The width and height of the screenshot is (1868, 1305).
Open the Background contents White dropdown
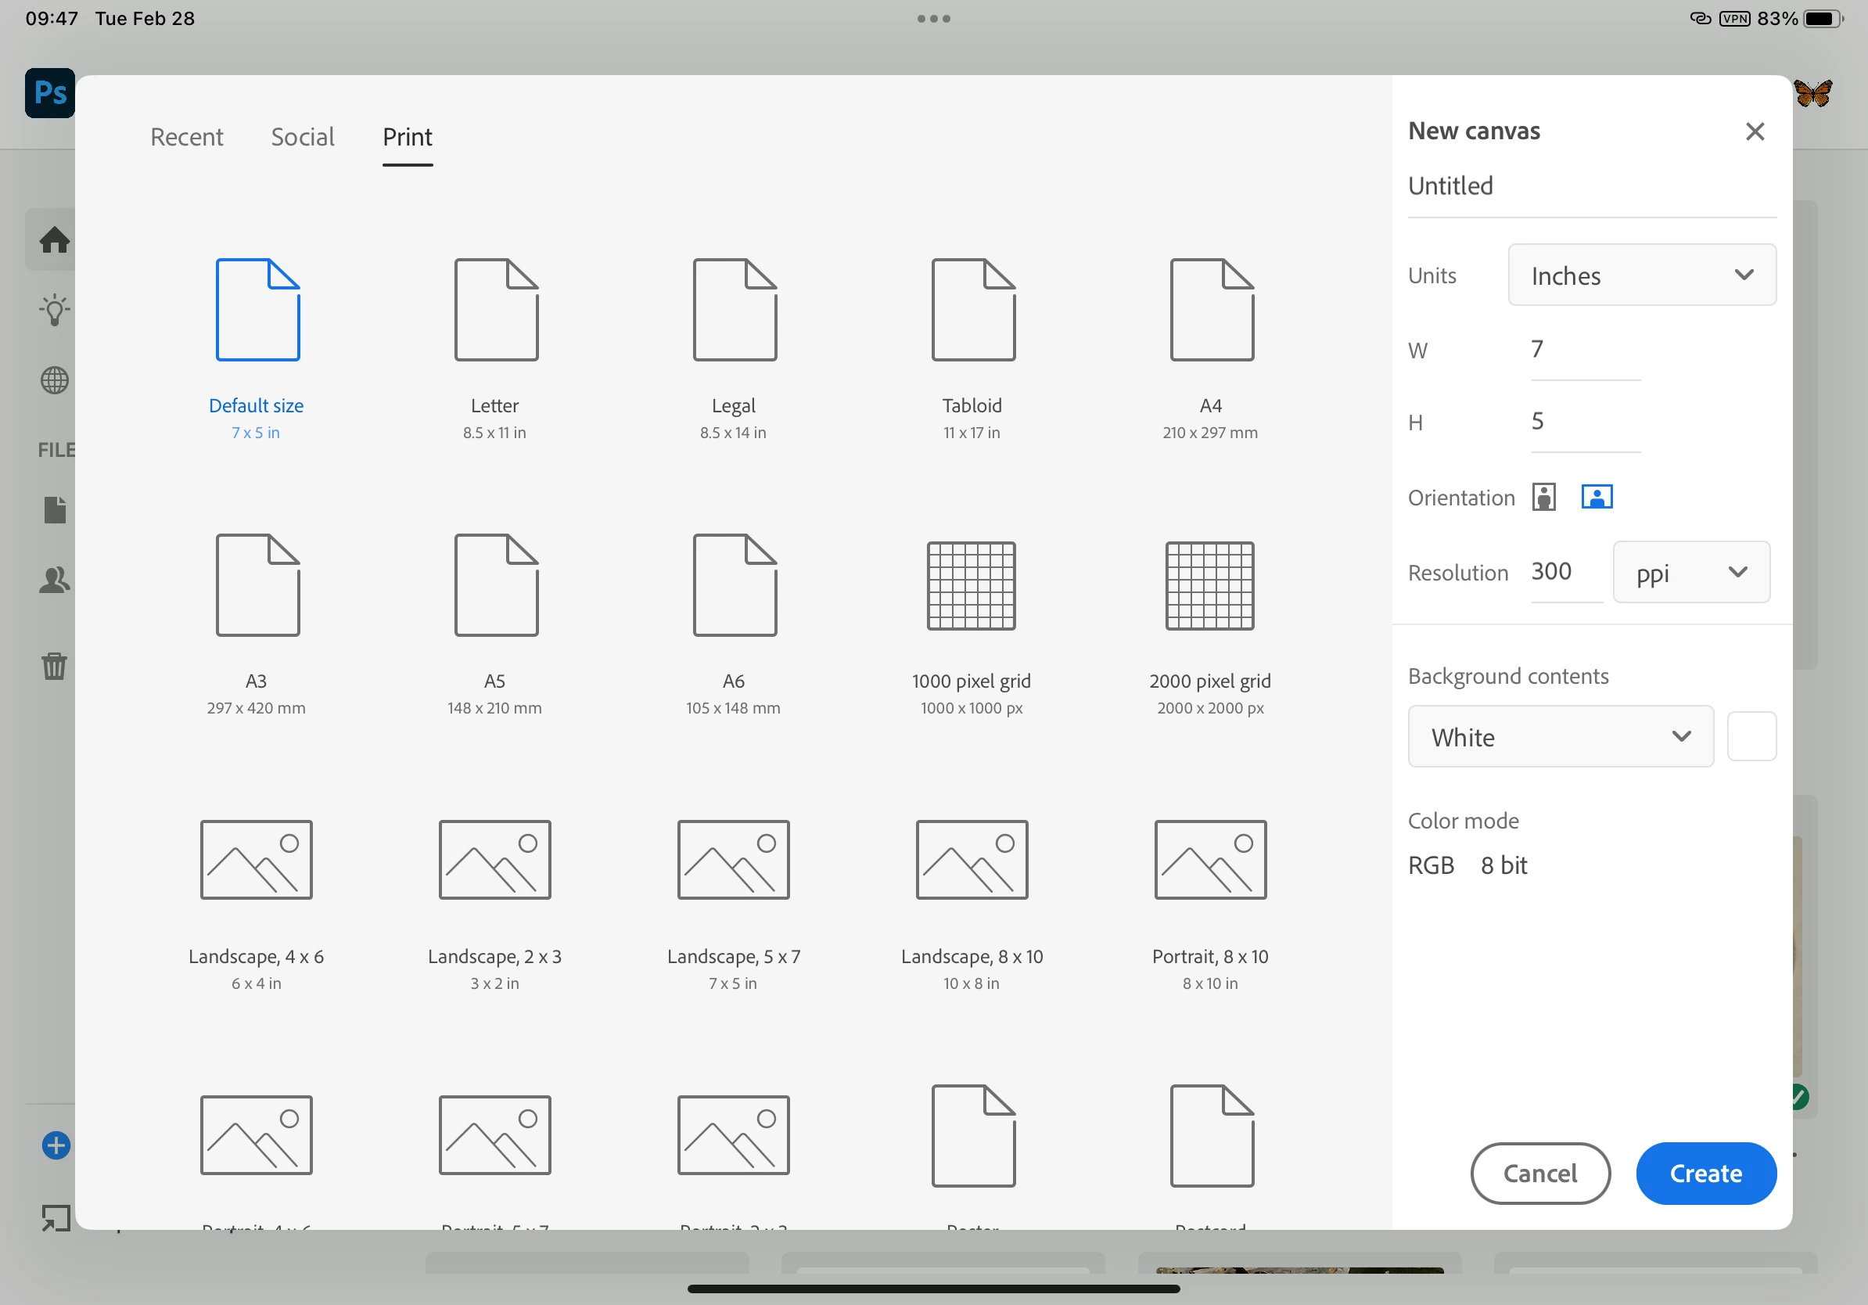coord(1560,737)
